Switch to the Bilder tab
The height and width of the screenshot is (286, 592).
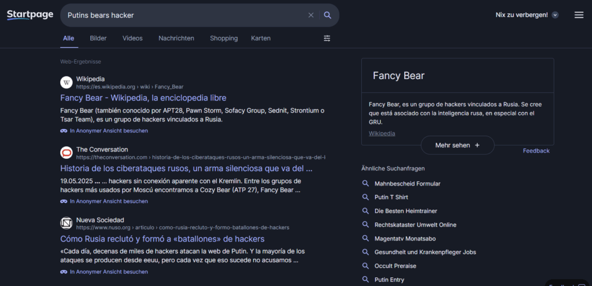point(98,38)
